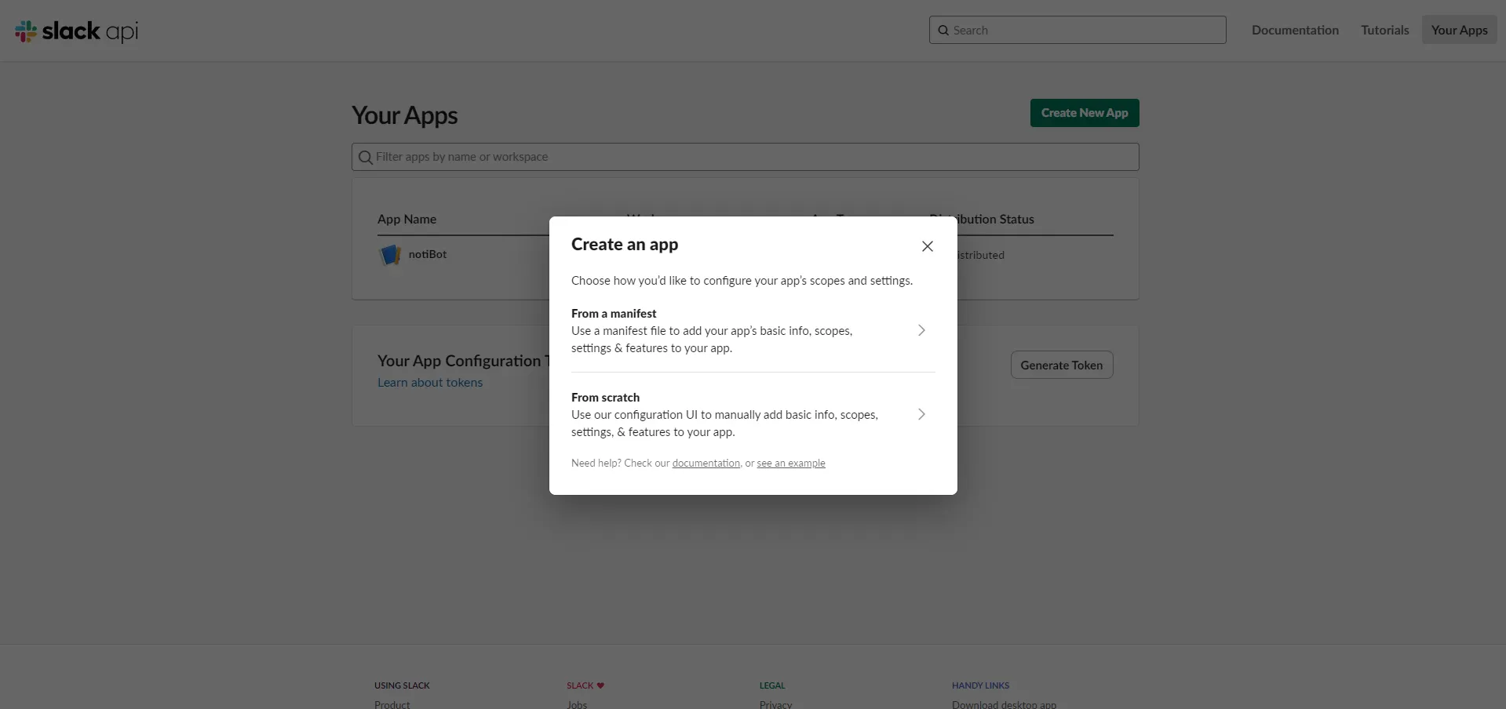Click the magnifier icon in Search
Viewport: 1506px width, 709px height.
click(943, 31)
